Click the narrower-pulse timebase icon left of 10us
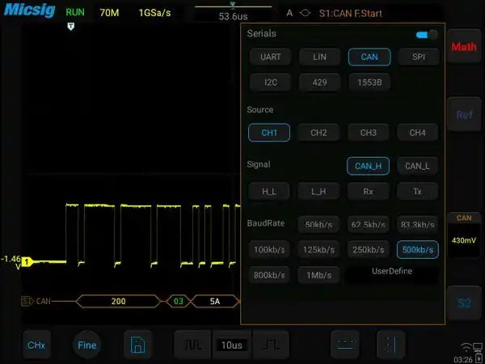Screen dimensions: 485x364 pyautogui.click(x=192, y=345)
